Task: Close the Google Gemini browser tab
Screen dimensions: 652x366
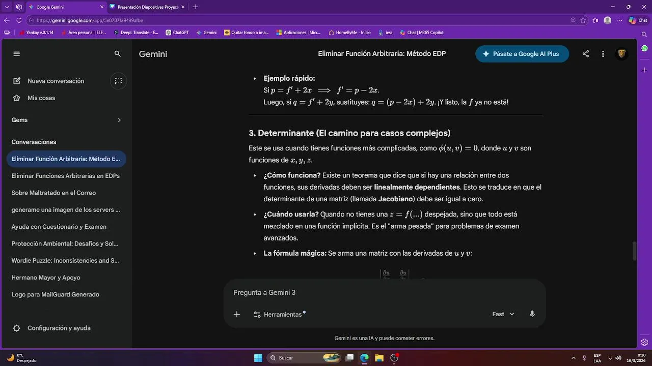Action: 101,7
